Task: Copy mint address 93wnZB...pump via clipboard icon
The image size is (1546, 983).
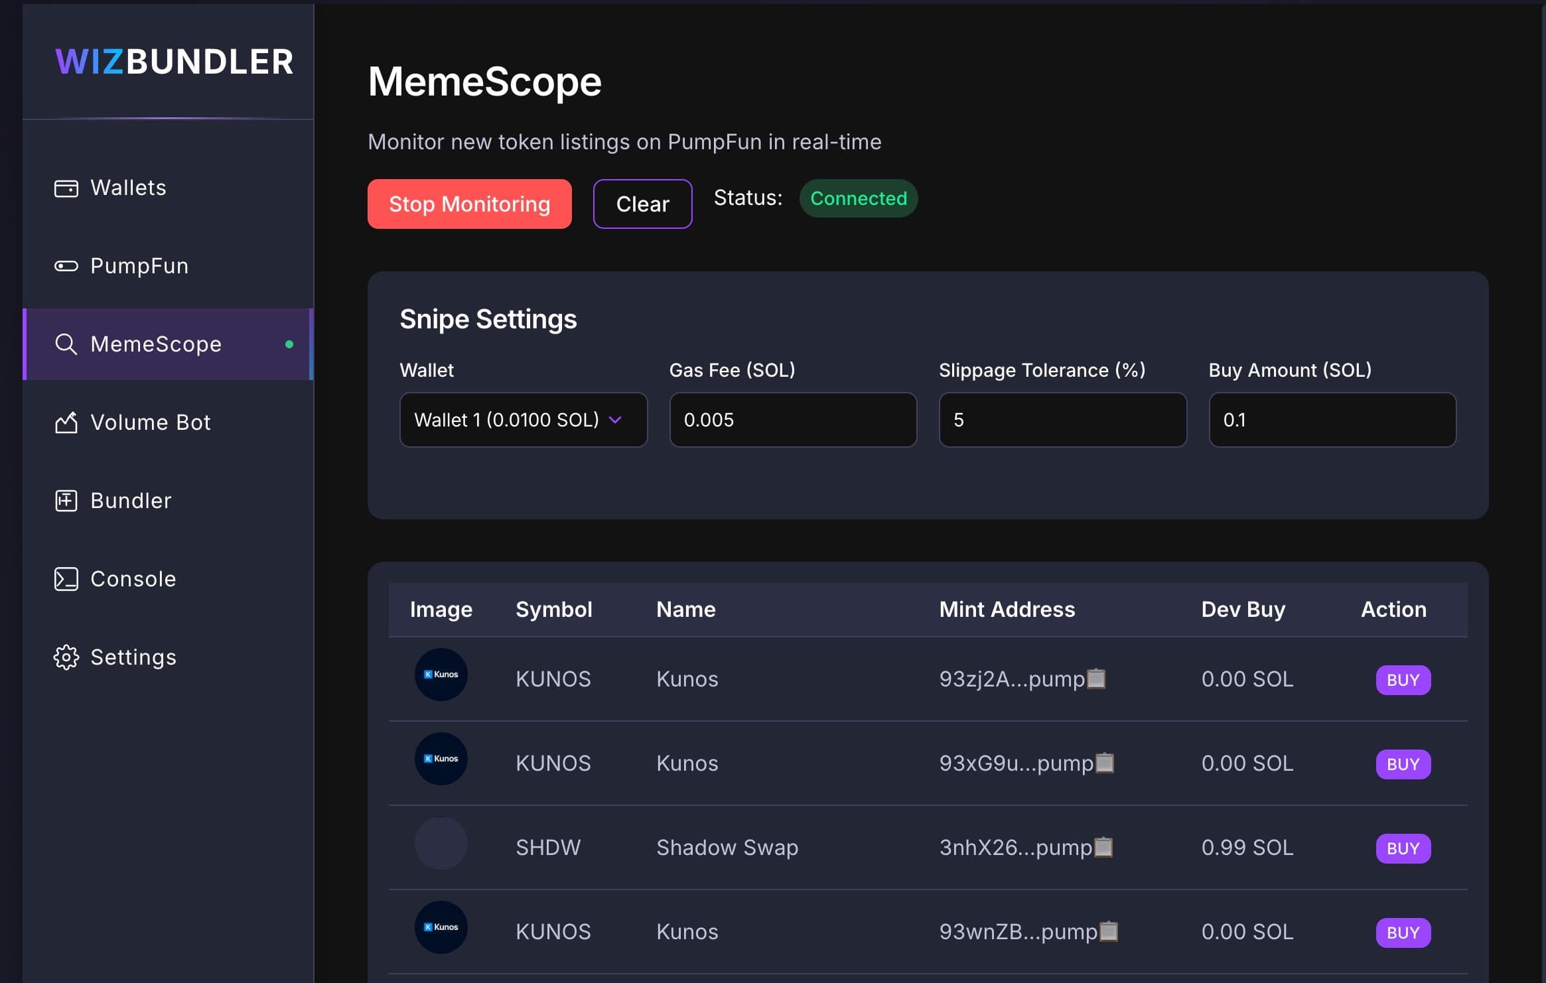Action: [1109, 931]
